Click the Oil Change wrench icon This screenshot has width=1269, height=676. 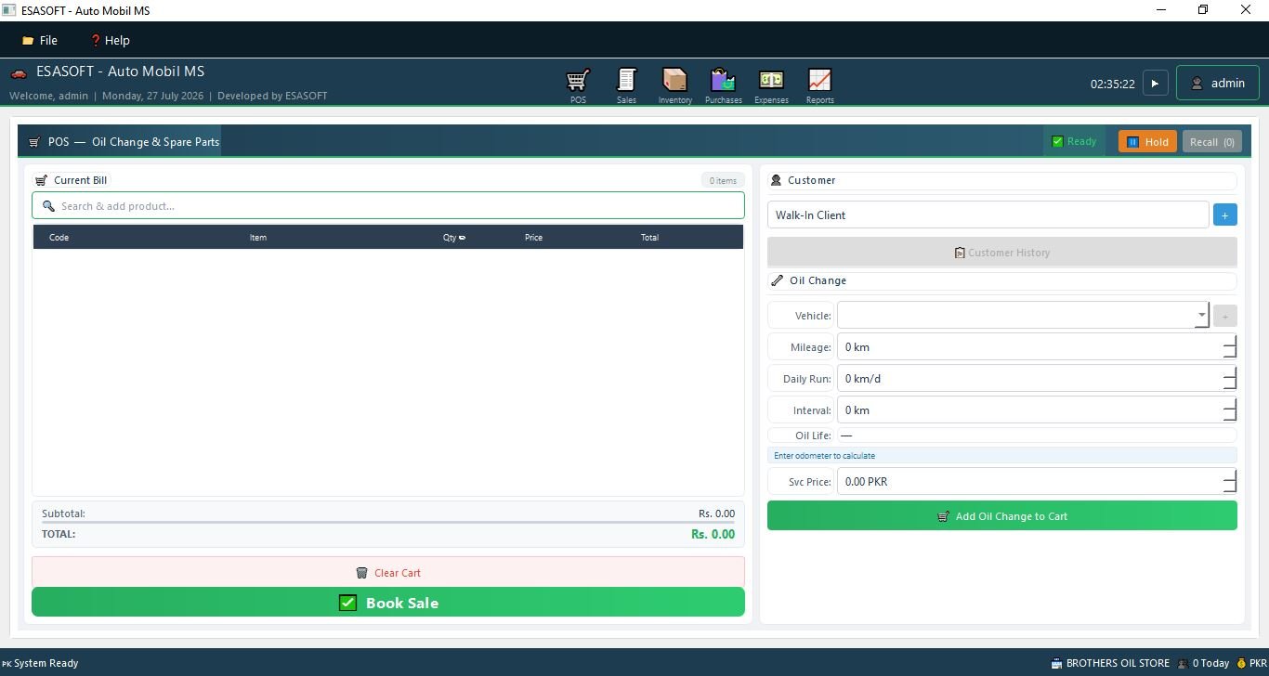click(x=778, y=280)
